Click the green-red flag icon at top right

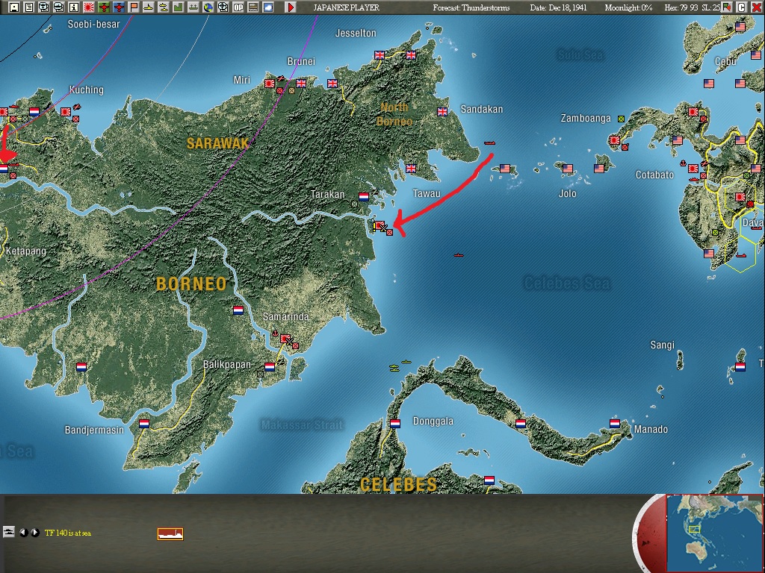pyautogui.click(x=727, y=7)
